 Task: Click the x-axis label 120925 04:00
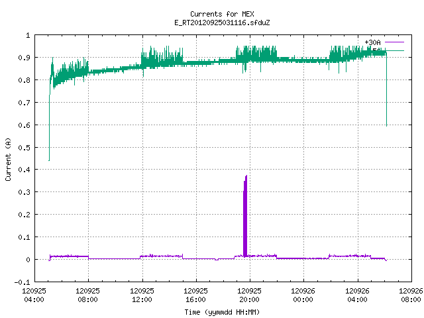[34, 295]
